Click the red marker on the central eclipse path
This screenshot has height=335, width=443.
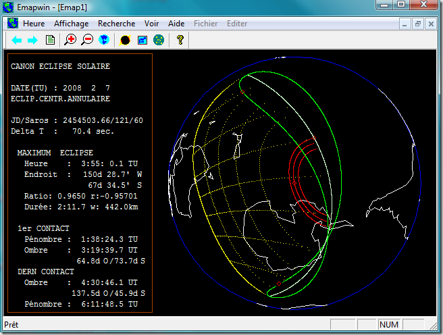(294, 183)
